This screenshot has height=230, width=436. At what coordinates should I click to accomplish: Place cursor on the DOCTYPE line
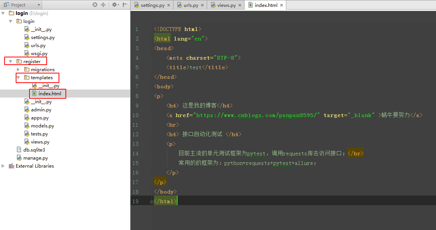point(177,29)
